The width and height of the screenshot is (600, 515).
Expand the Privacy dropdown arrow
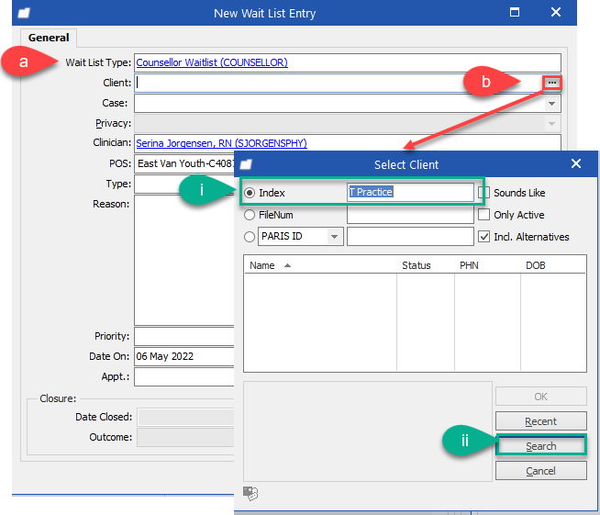[x=551, y=124]
